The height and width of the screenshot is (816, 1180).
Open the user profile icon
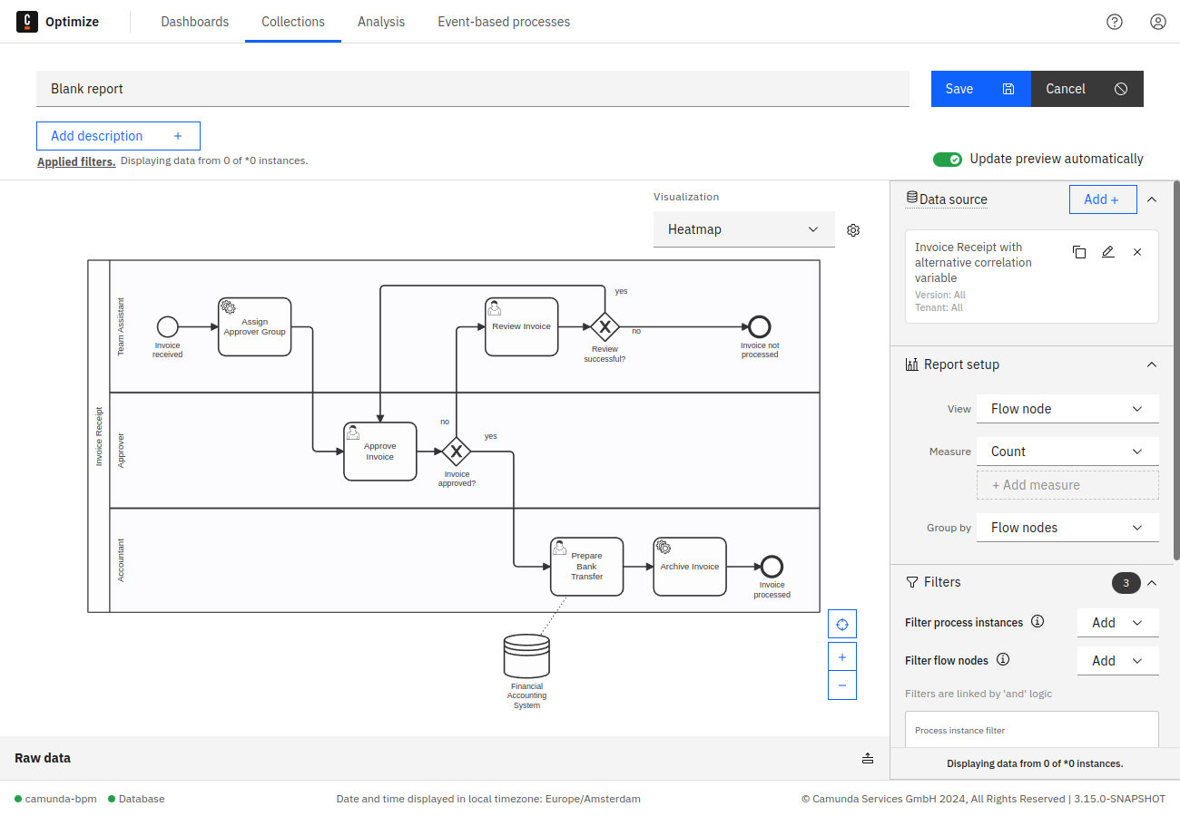tap(1157, 21)
